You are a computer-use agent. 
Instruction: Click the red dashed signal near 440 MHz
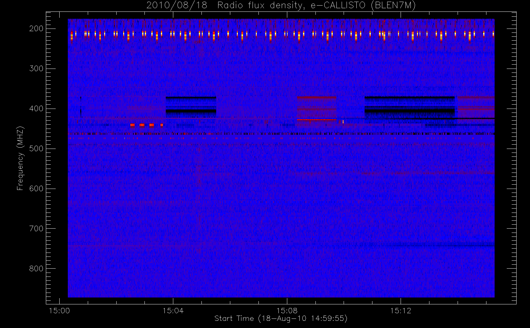(x=146, y=125)
